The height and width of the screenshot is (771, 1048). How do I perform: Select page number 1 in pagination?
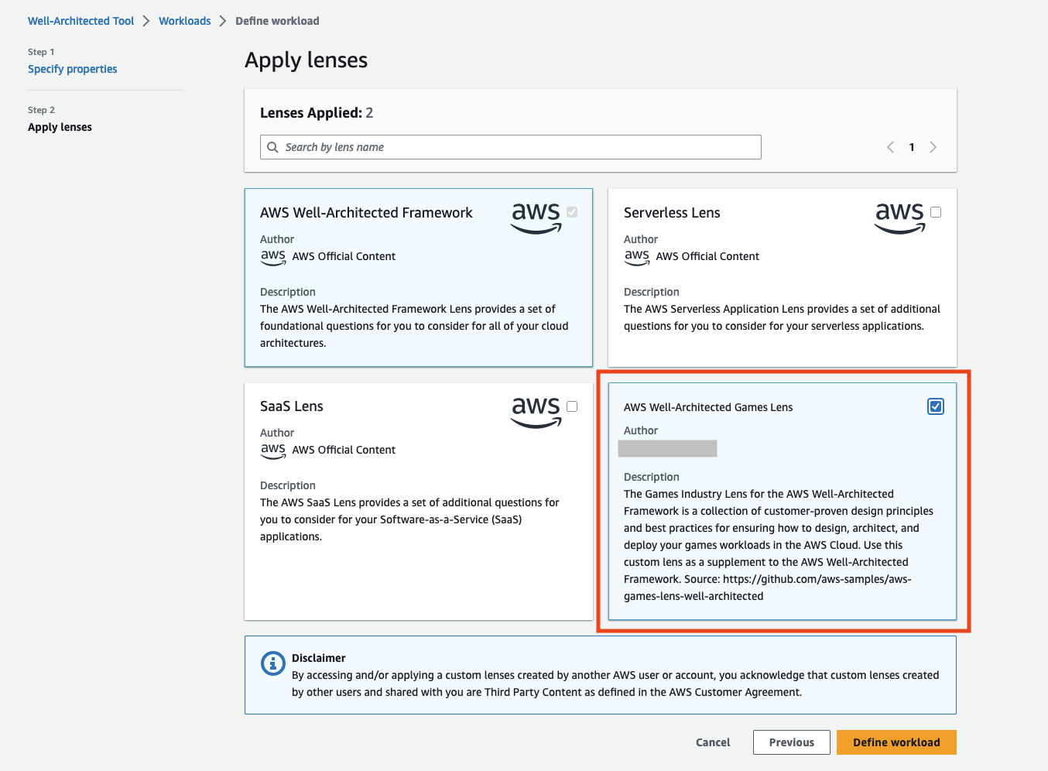coord(912,147)
